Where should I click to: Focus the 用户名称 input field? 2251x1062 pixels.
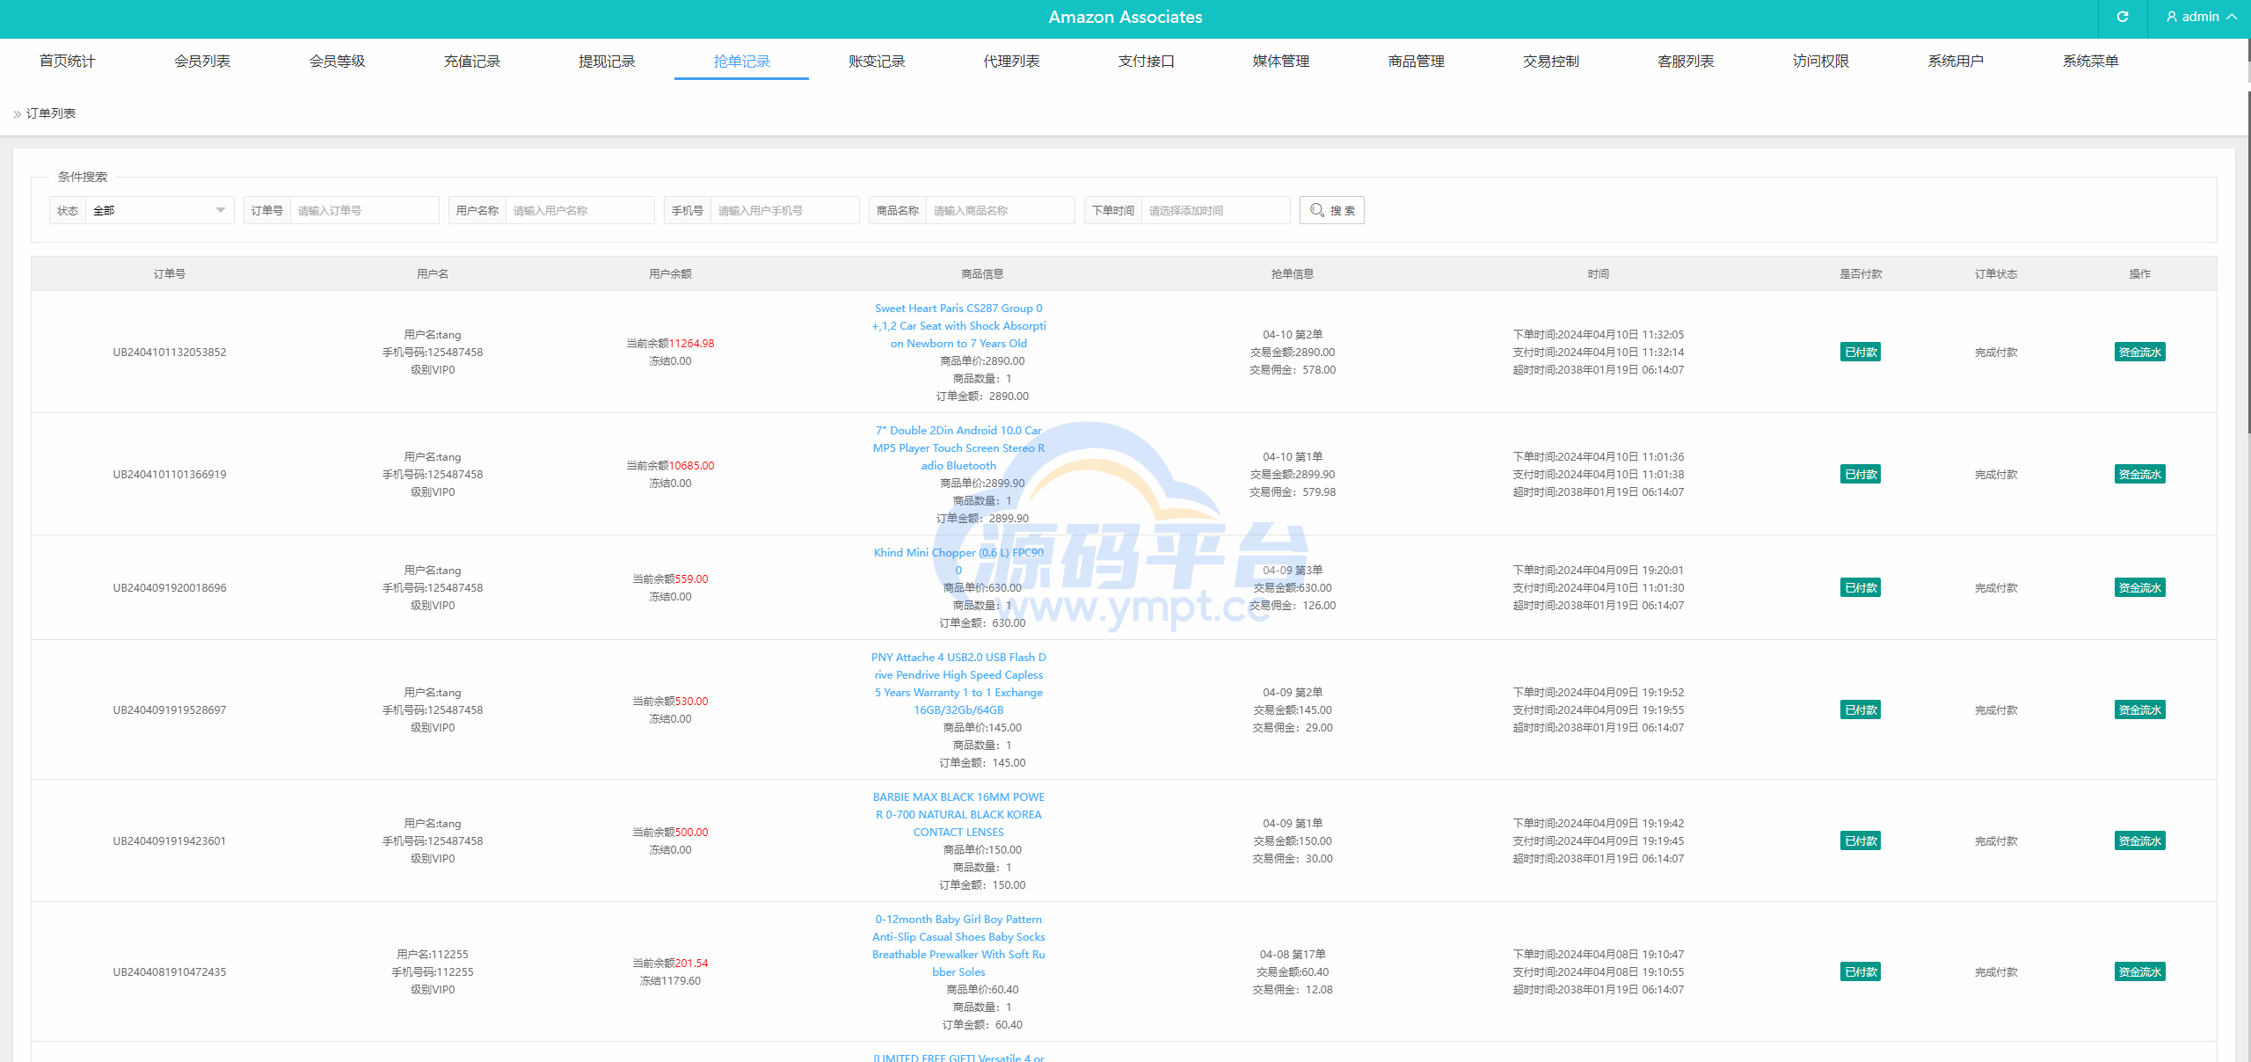(579, 210)
